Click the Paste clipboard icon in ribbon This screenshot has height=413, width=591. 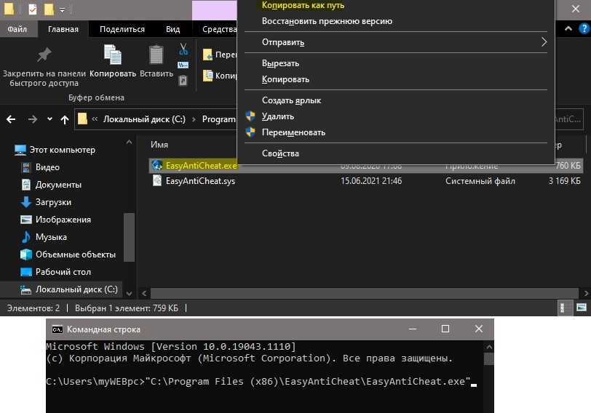coord(156,56)
